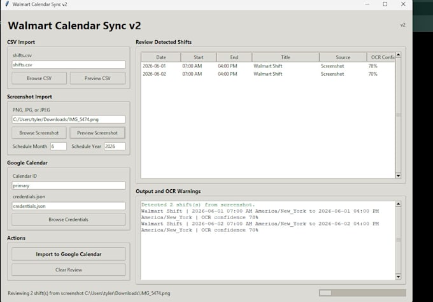Click the OCR Confidence column header
The image size is (433, 302).
(381, 57)
